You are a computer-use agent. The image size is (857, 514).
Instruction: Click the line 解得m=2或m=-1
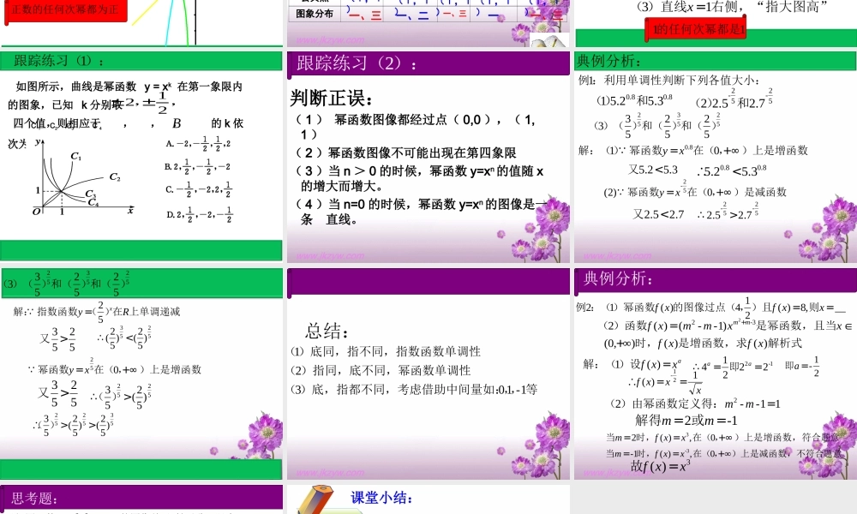click(686, 421)
